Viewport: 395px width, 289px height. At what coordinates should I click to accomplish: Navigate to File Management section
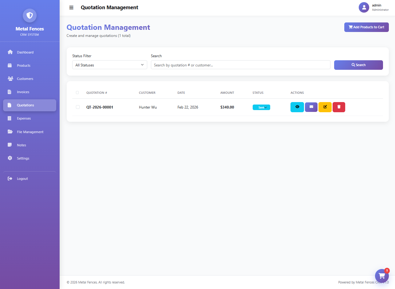(30, 132)
